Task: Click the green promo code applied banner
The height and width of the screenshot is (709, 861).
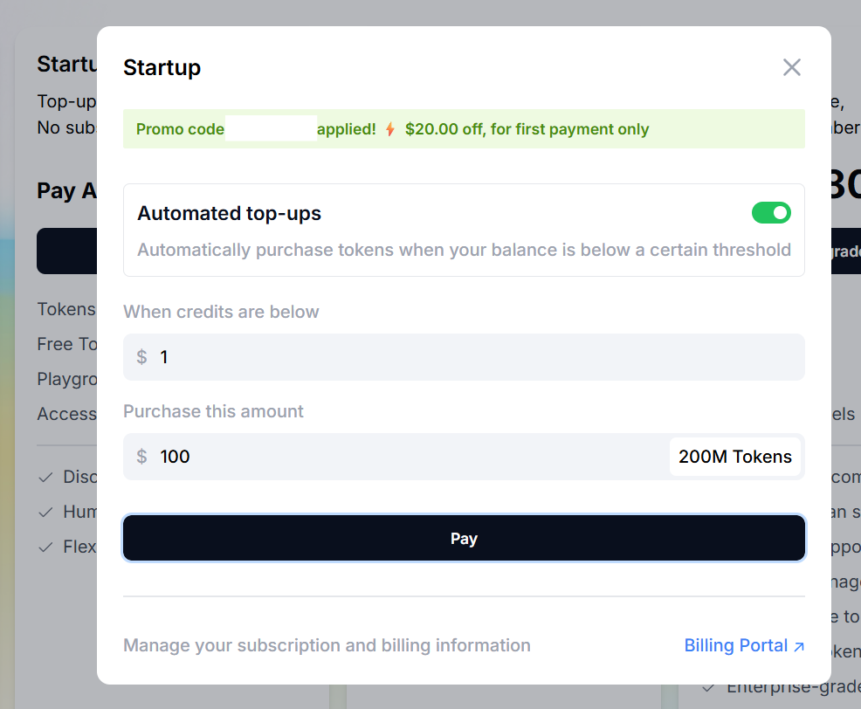Action: tap(464, 129)
